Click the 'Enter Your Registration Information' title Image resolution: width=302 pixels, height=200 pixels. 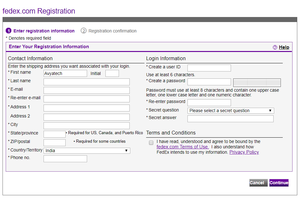click(x=49, y=47)
